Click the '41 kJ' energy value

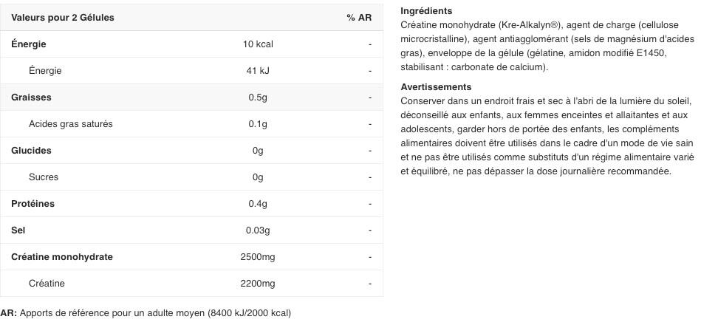(x=258, y=71)
